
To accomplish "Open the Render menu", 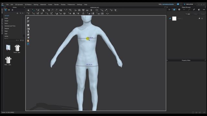I will click(57, 5).
